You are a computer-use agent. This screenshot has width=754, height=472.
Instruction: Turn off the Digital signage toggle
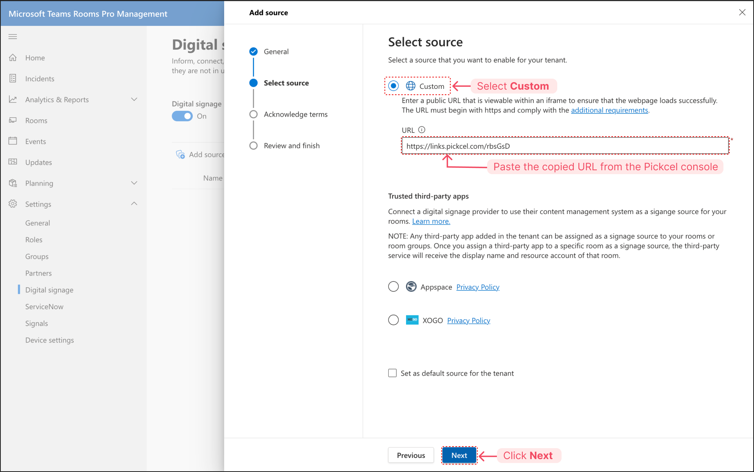coord(182,116)
